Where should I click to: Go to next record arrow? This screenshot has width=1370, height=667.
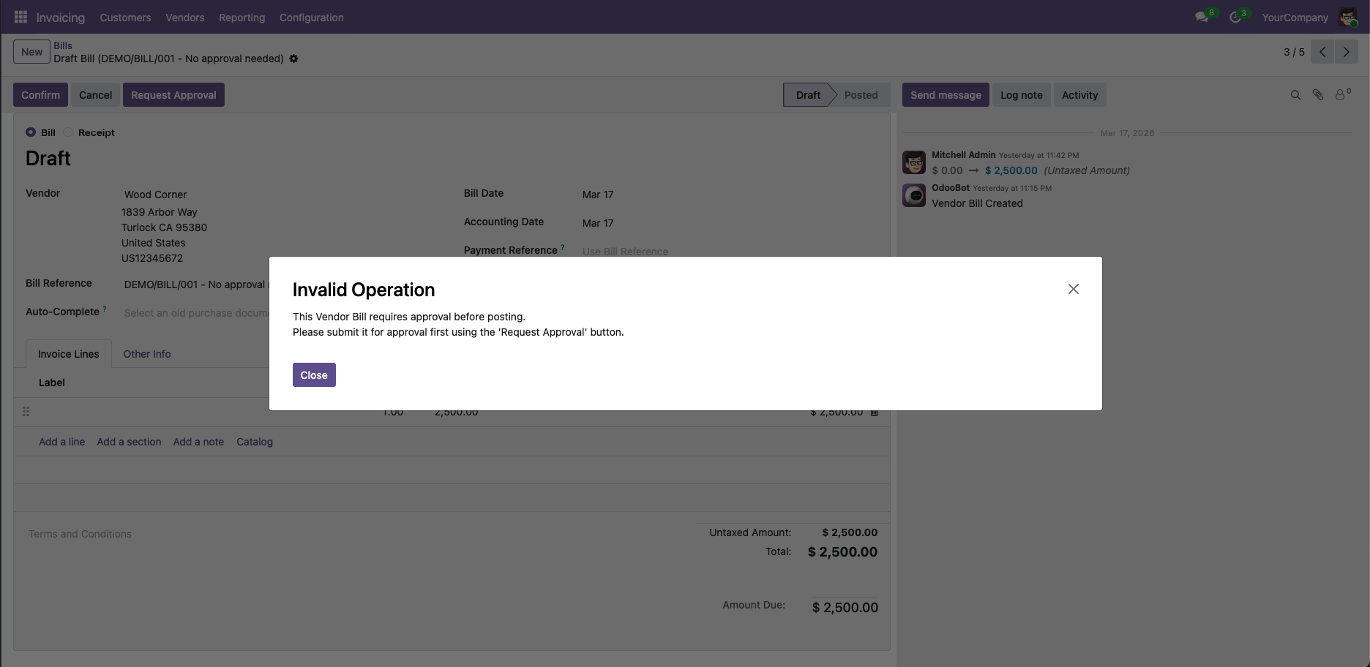click(1346, 52)
